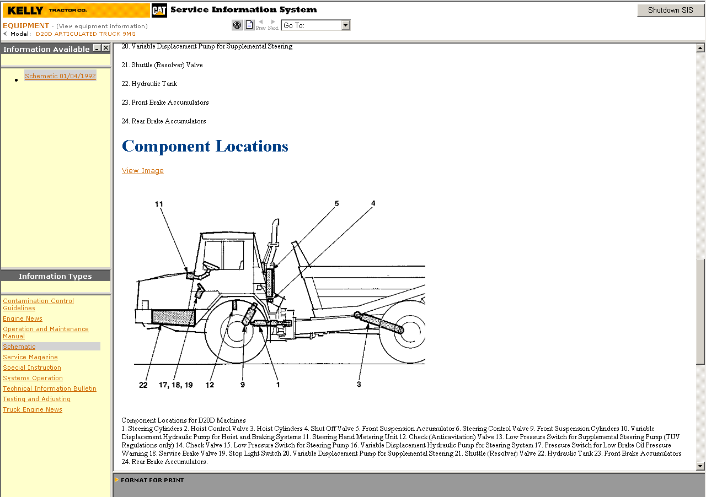Click the Next arrow navigation button
Image resolution: width=706 pixels, height=497 pixels.
(x=273, y=24)
